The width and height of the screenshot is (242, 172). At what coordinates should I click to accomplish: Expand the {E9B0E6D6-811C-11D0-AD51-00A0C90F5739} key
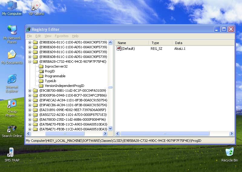[x=30, y=42]
